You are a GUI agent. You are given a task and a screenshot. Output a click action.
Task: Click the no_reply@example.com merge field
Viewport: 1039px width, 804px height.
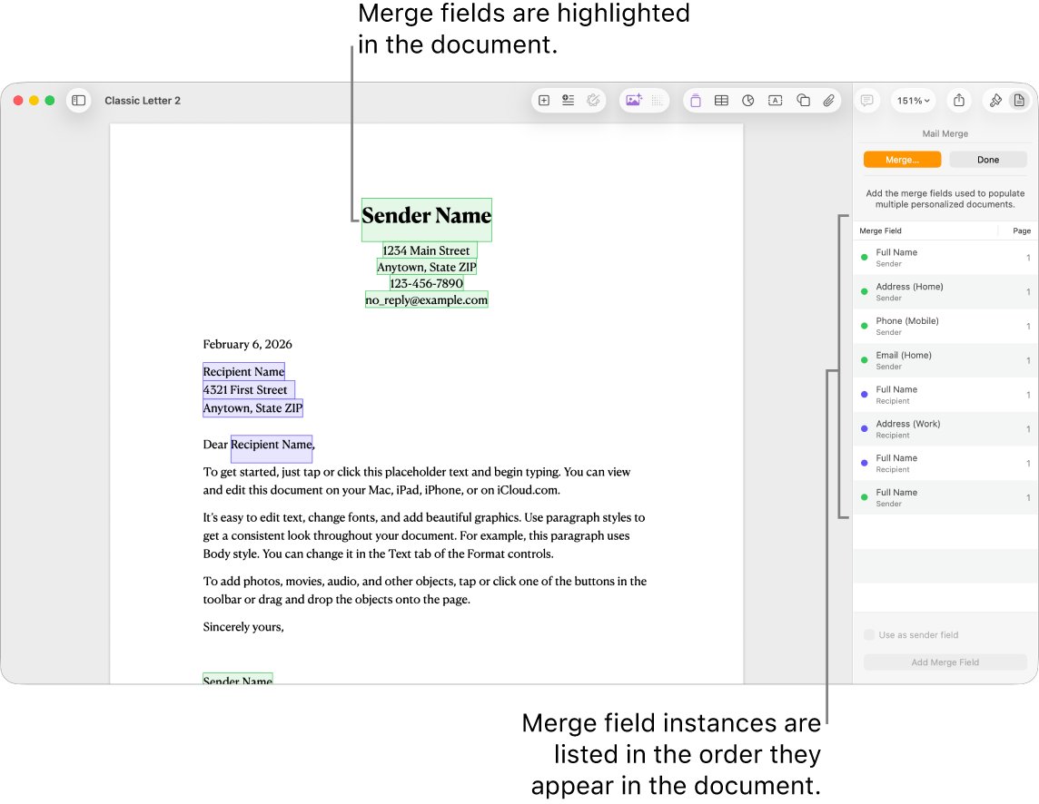coord(426,300)
